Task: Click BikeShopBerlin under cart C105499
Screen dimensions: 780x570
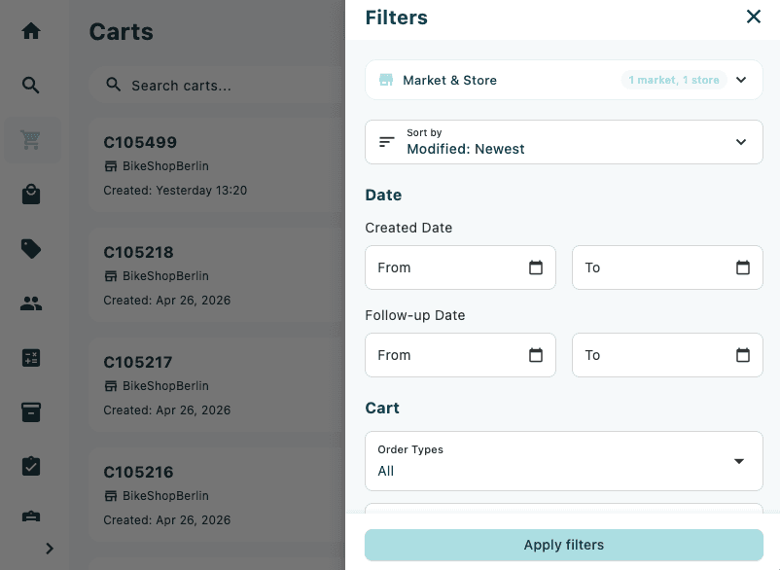Action: click(165, 166)
